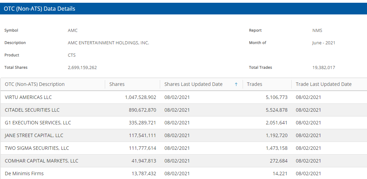Image resolution: width=367 pixels, height=179 pixels.
Task: Click the report value NMS
Action: click(317, 31)
